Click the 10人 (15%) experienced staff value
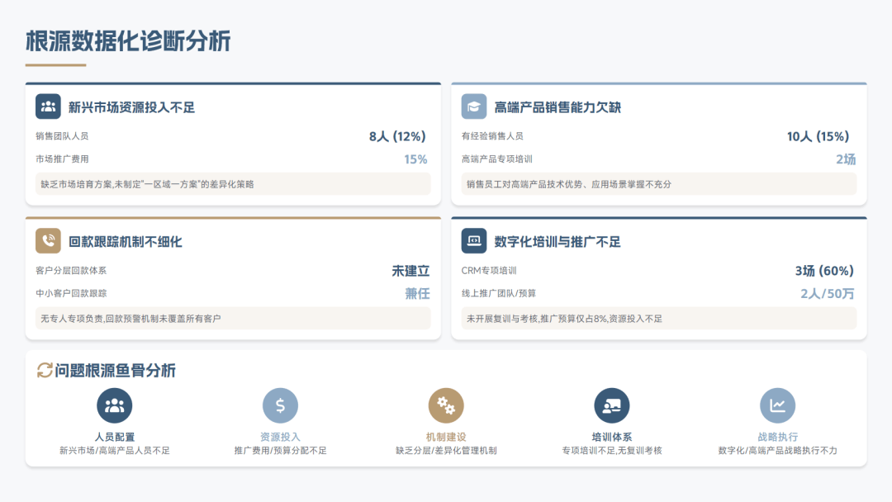The width and height of the screenshot is (892, 502). [818, 136]
